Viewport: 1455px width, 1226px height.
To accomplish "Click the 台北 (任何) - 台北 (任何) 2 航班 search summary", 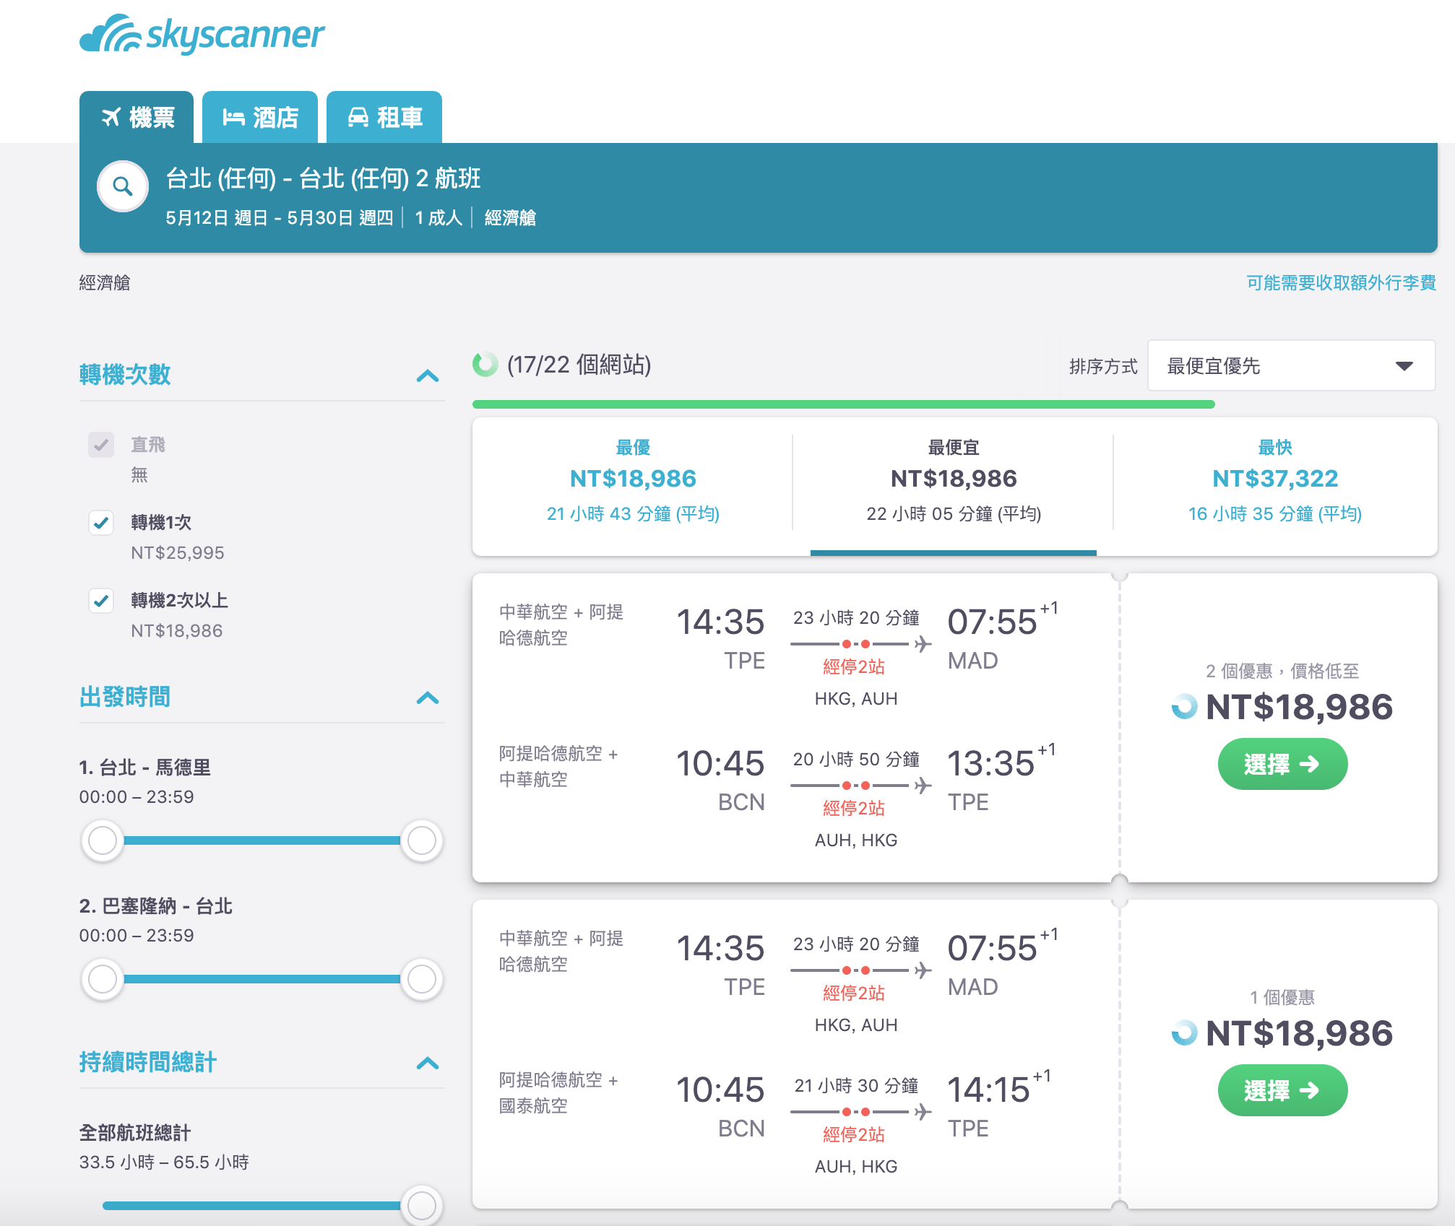I will tap(323, 178).
